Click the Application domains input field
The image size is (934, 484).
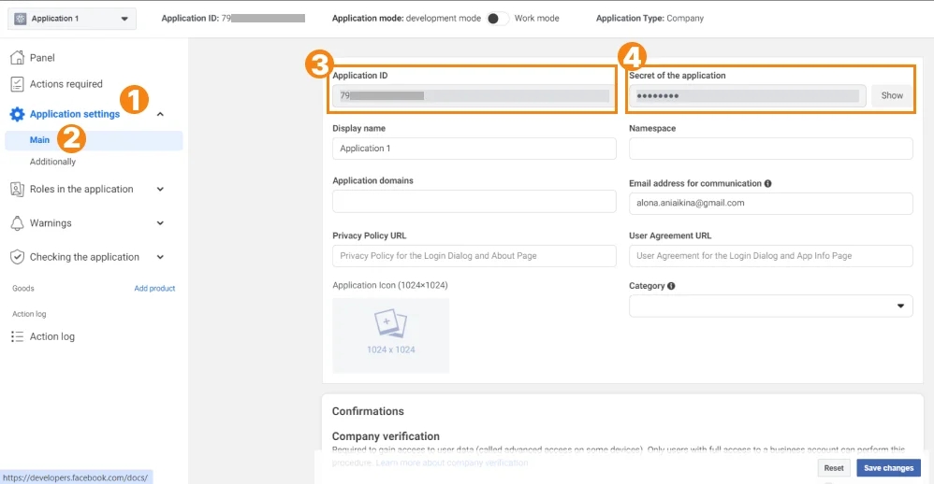point(474,202)
